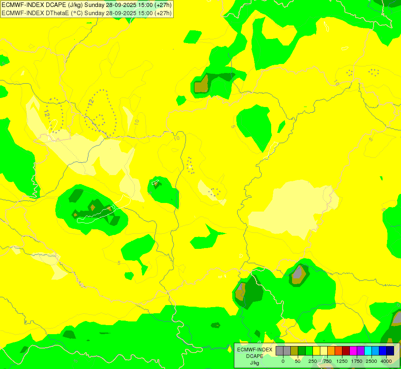Click the ECMWF-INDEX DCAPE title line
This screenshot has width=401, height=369.
(x=87, y=5)
